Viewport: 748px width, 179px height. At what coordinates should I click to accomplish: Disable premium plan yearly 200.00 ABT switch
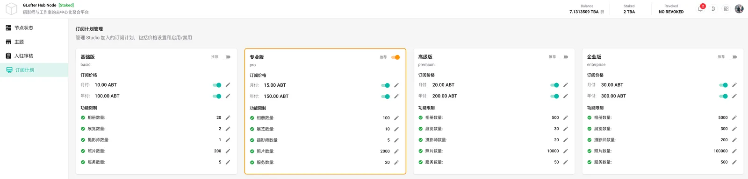pos(554,96)
